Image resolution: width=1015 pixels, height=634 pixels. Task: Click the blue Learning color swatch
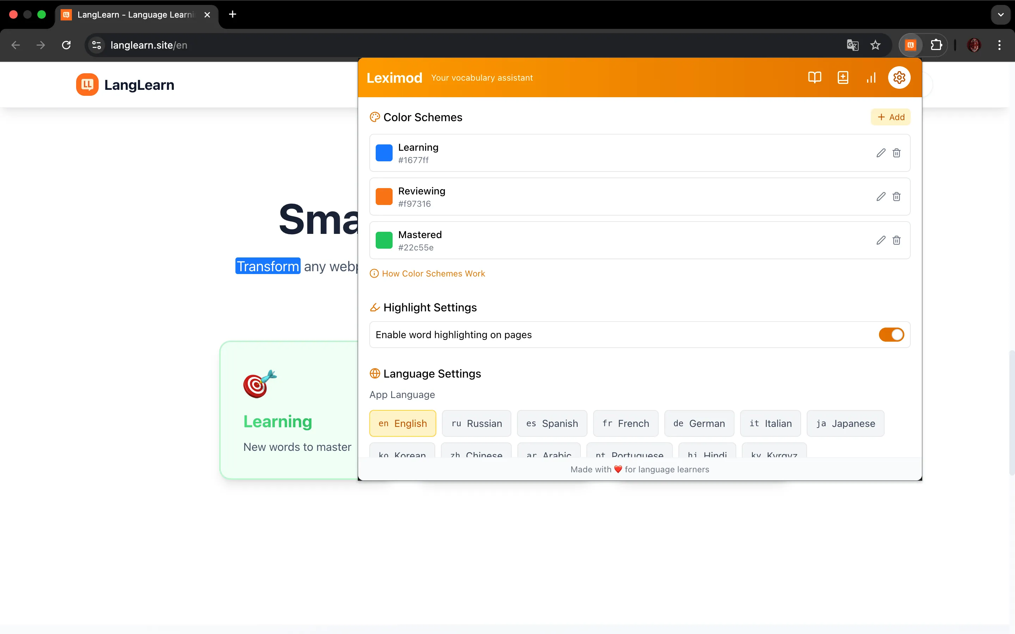(384, 153)
